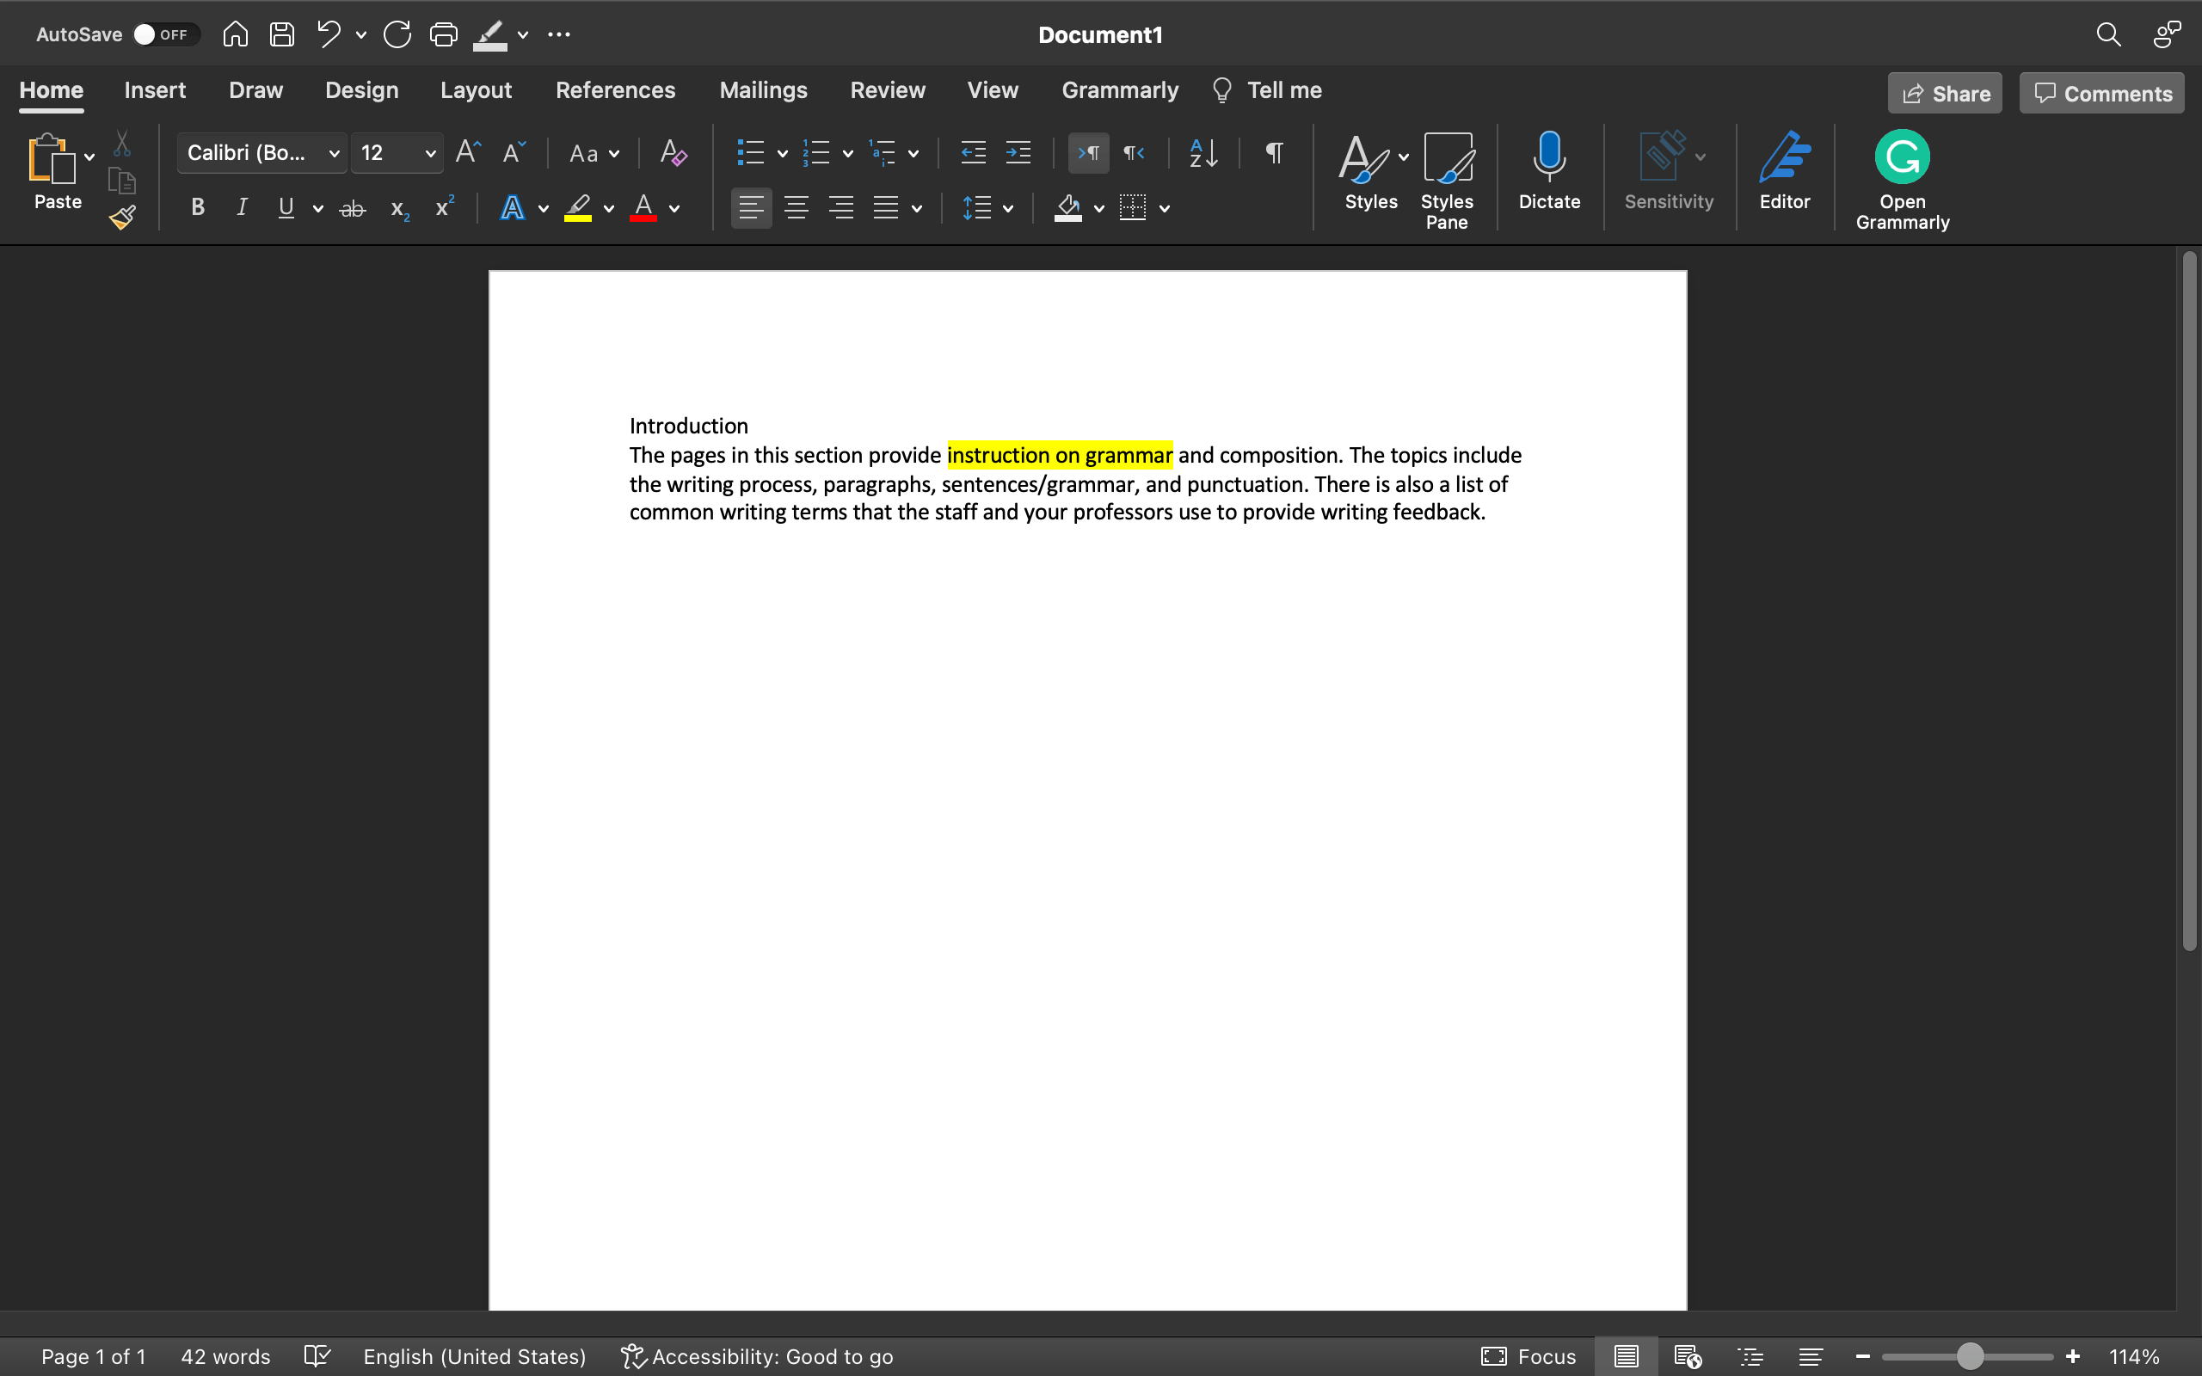Show or hide paragraph marks
This screenshot has height=1376, width=2202.
[1274, 152]
